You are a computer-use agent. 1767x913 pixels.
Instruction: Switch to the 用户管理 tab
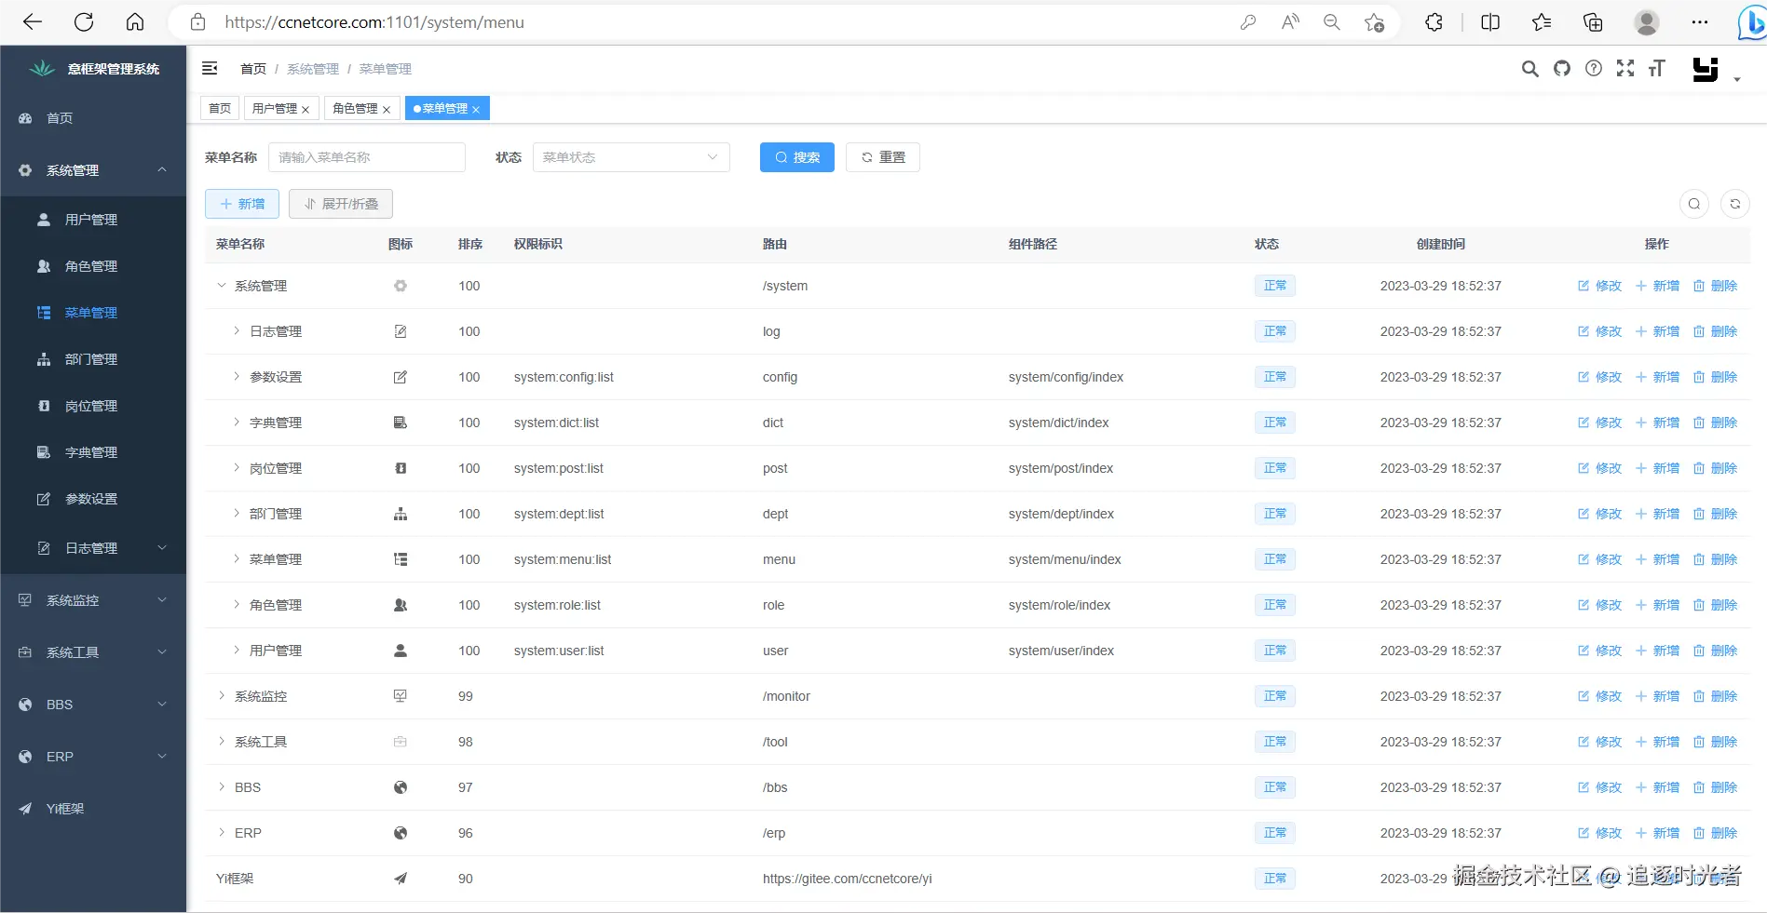[x=281, y=109]
